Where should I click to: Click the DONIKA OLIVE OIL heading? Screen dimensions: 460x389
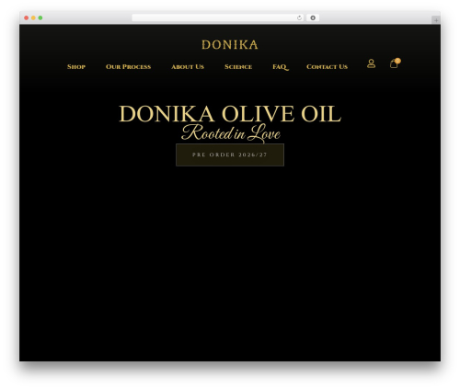pos(230,114)
